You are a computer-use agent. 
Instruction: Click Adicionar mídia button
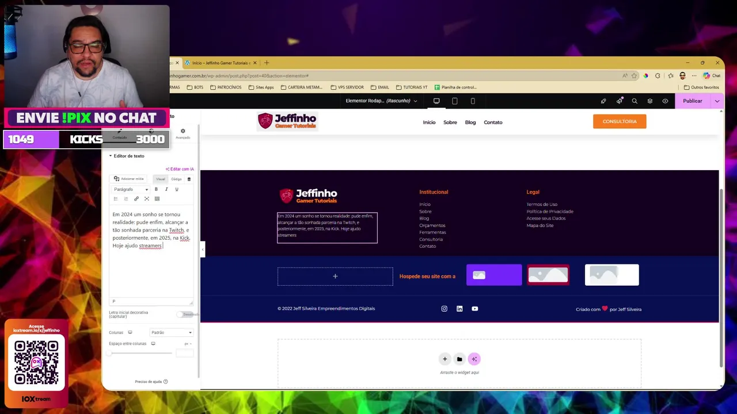coord(128,179)
